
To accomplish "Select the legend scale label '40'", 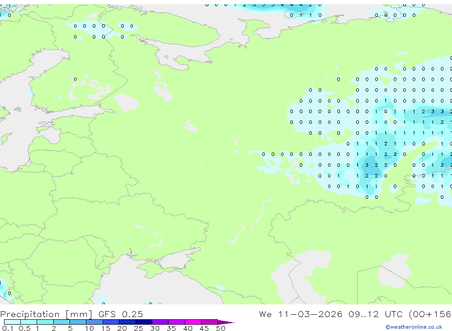I will coord(188,328).
